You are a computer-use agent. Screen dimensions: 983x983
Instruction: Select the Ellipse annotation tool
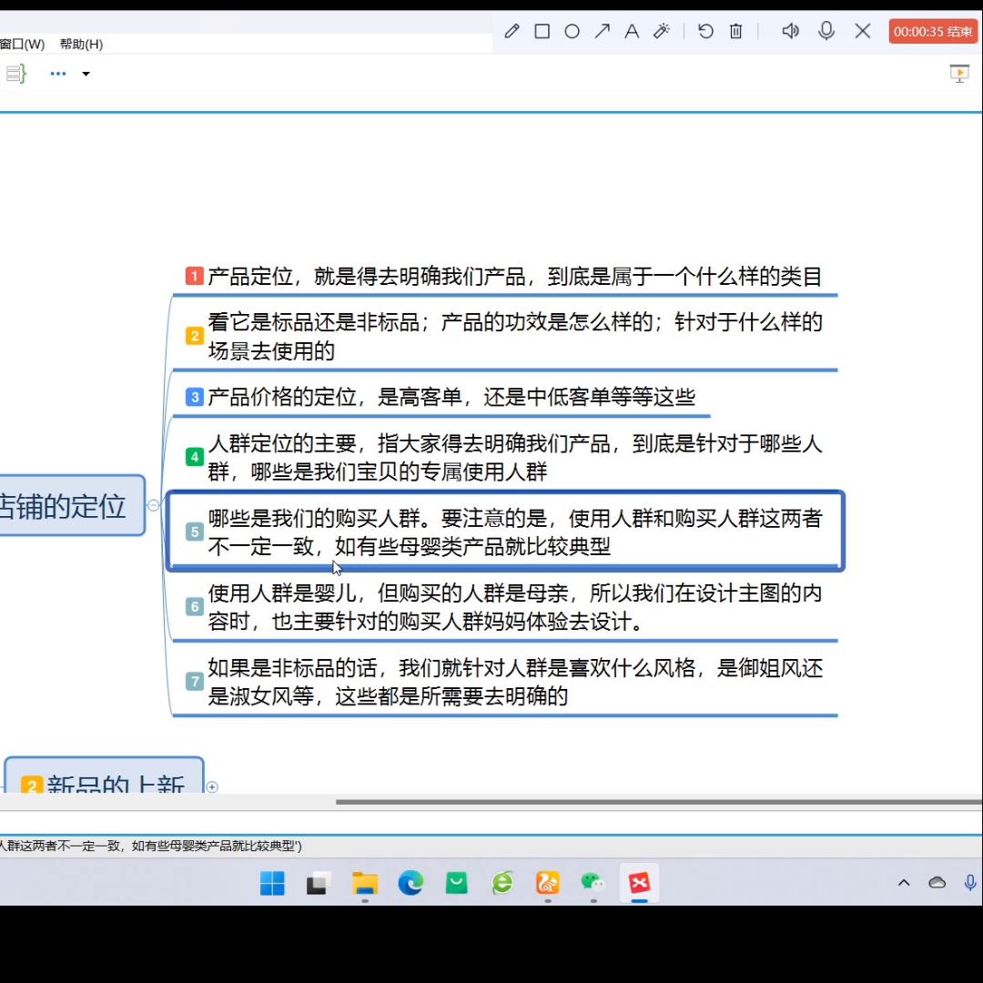572,31
